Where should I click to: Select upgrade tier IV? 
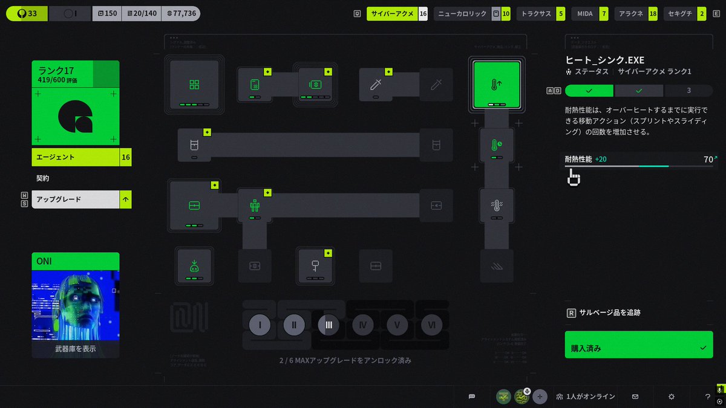click(363, 325)
